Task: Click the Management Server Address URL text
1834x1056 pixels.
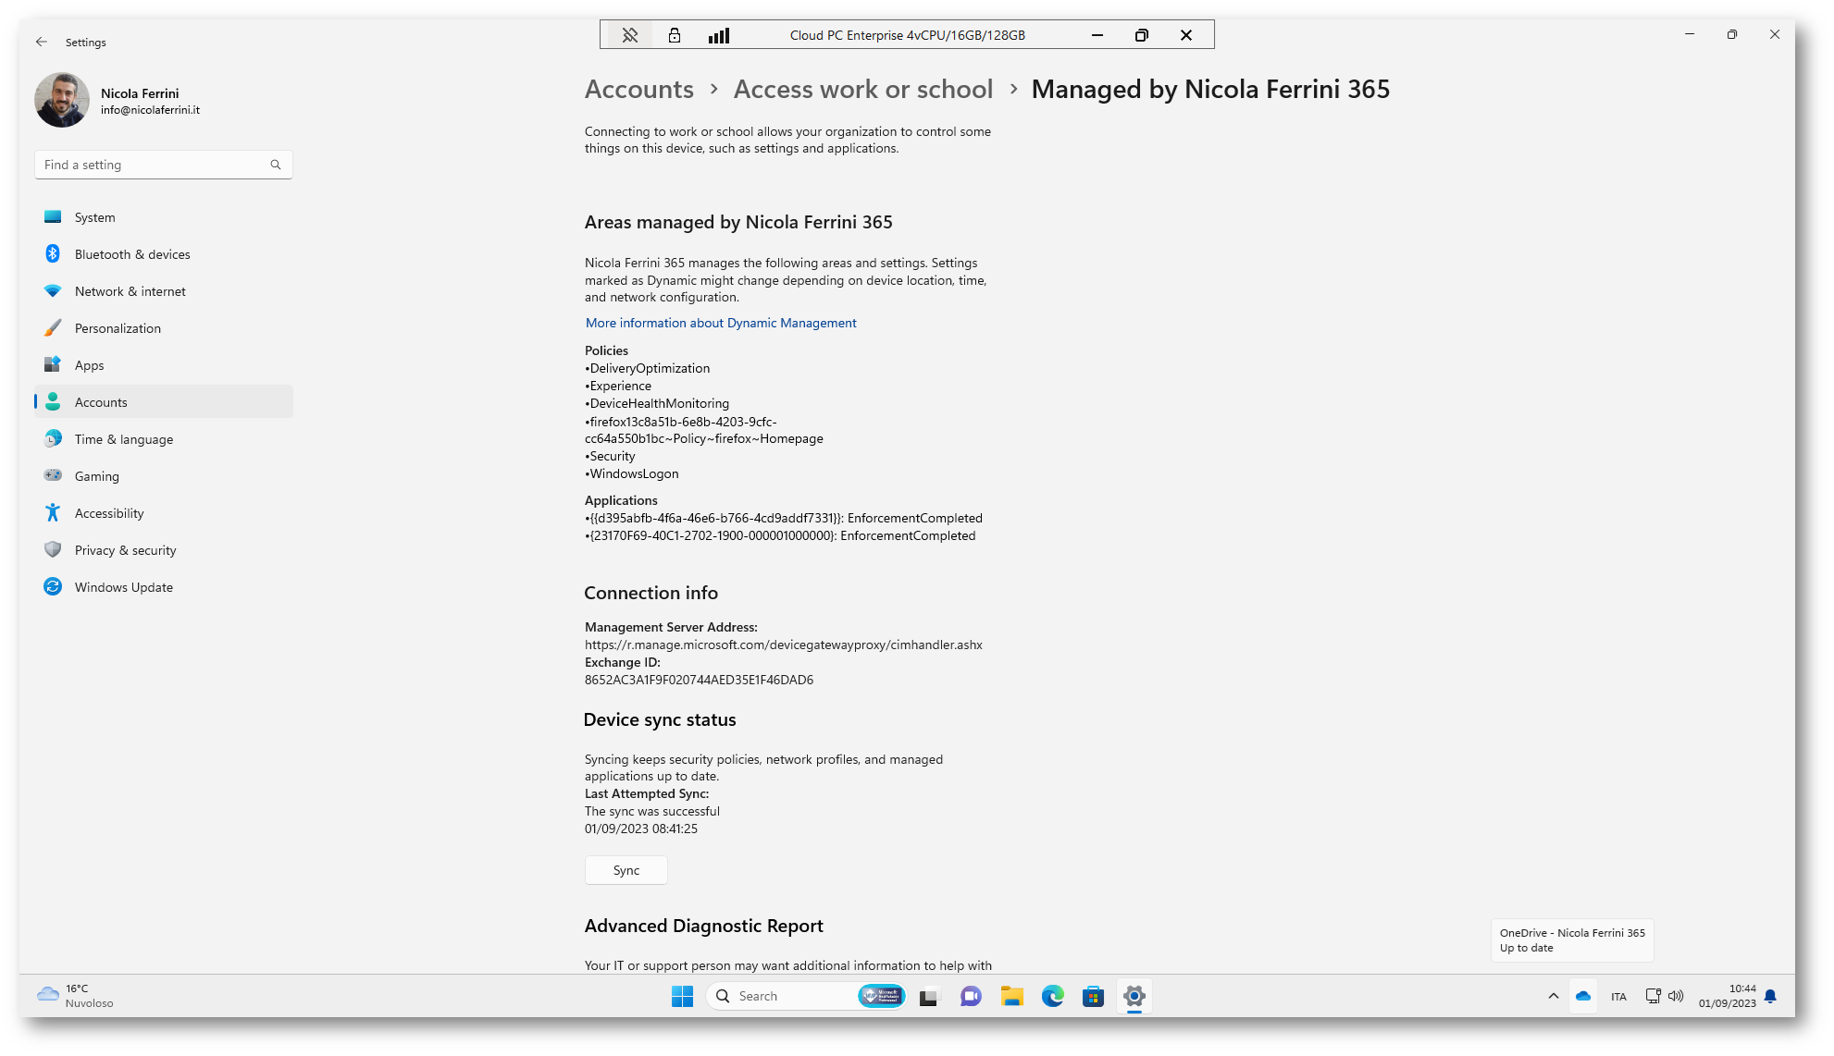Action: pyautogui.click(x=784, y=645)
